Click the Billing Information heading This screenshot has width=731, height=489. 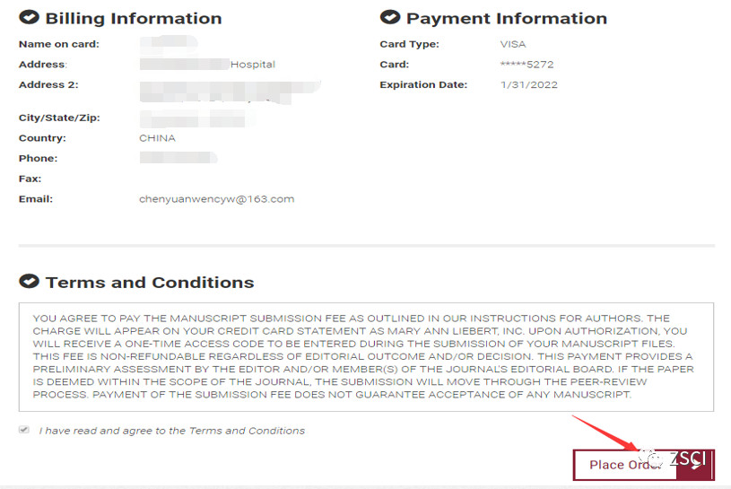[133, 18]
